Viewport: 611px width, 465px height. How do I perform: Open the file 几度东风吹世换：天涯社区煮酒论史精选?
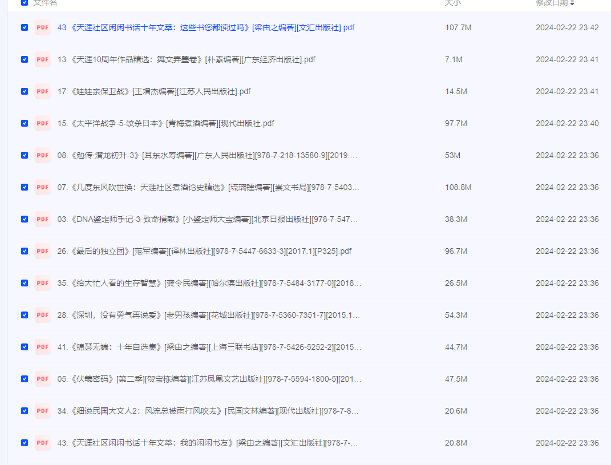[208, 187]
